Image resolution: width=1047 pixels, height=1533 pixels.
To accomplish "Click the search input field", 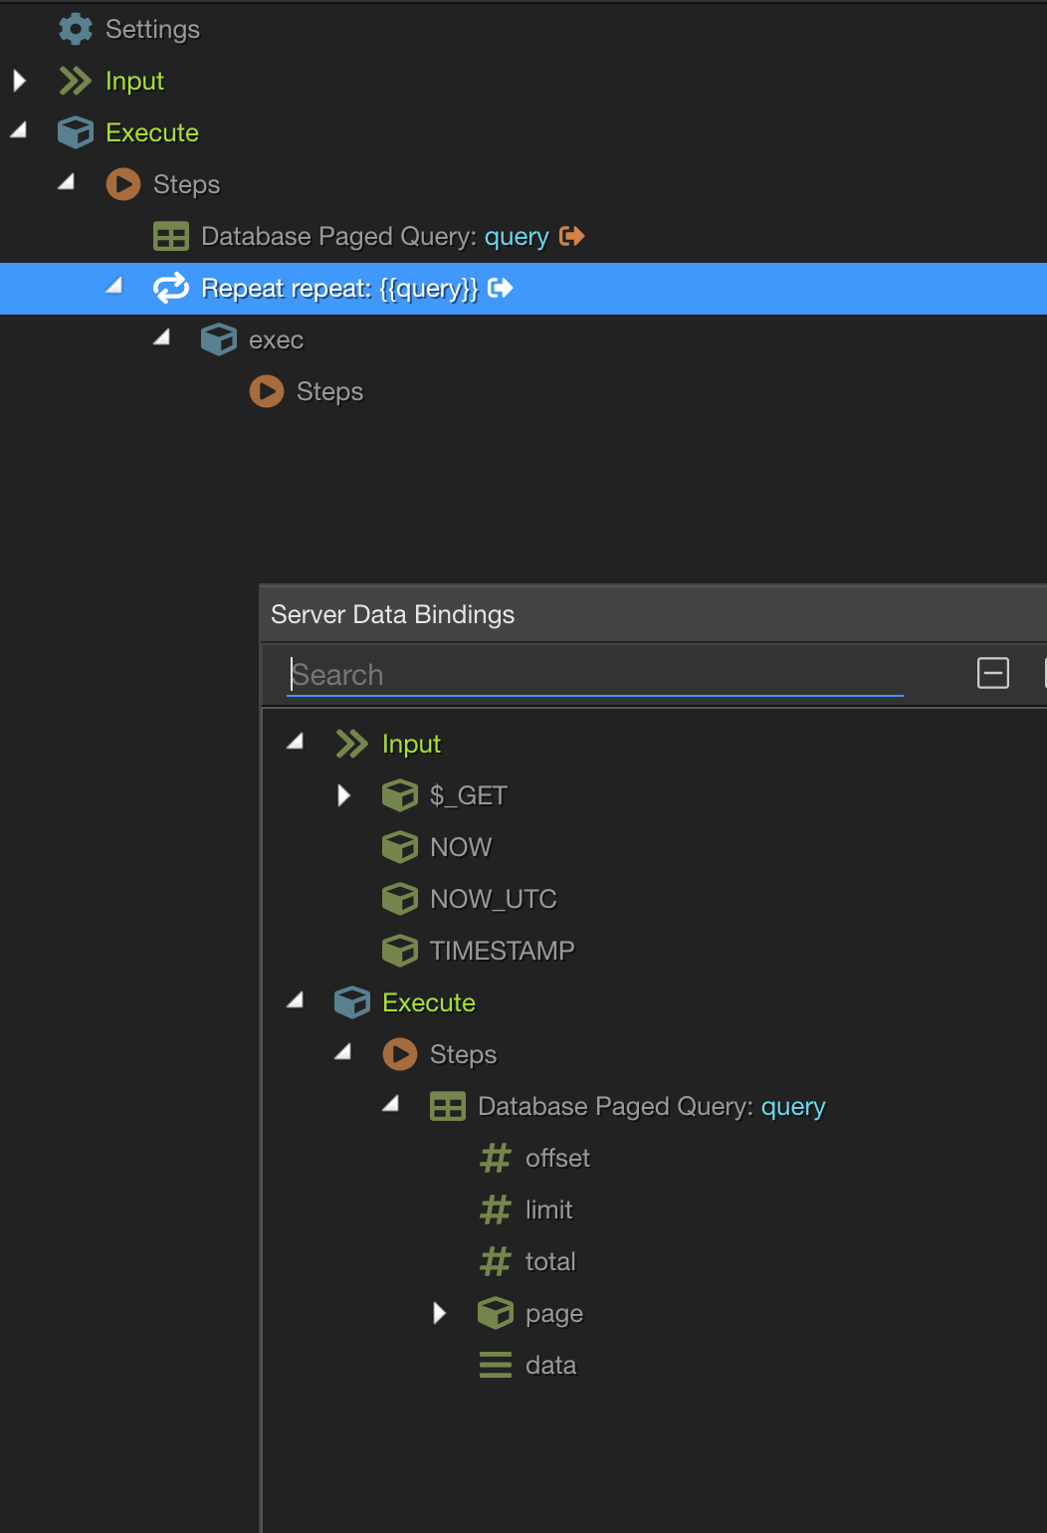I will click(x=594, y=674).
